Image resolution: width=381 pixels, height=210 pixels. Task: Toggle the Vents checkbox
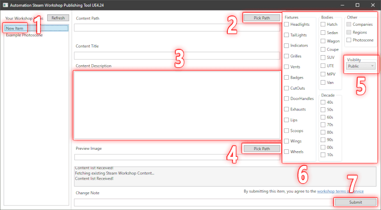287,67
